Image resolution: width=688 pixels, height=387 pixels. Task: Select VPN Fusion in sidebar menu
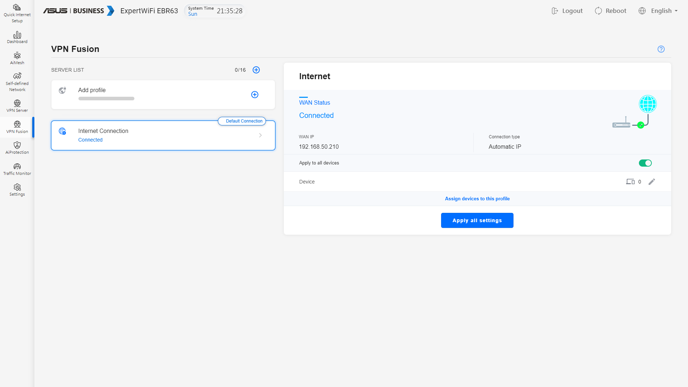click(17, 127)
